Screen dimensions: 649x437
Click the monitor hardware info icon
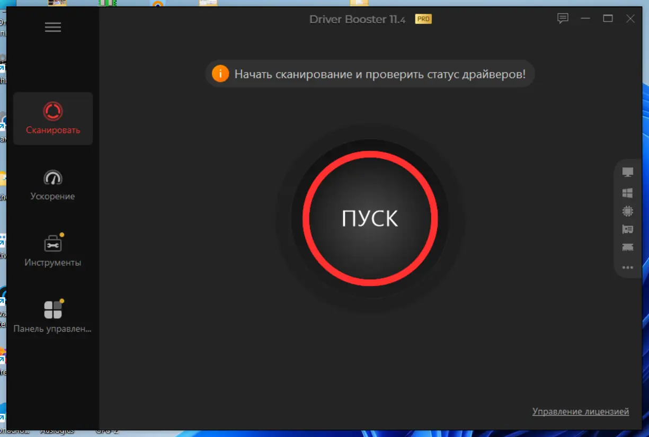[x=627, y=172]
